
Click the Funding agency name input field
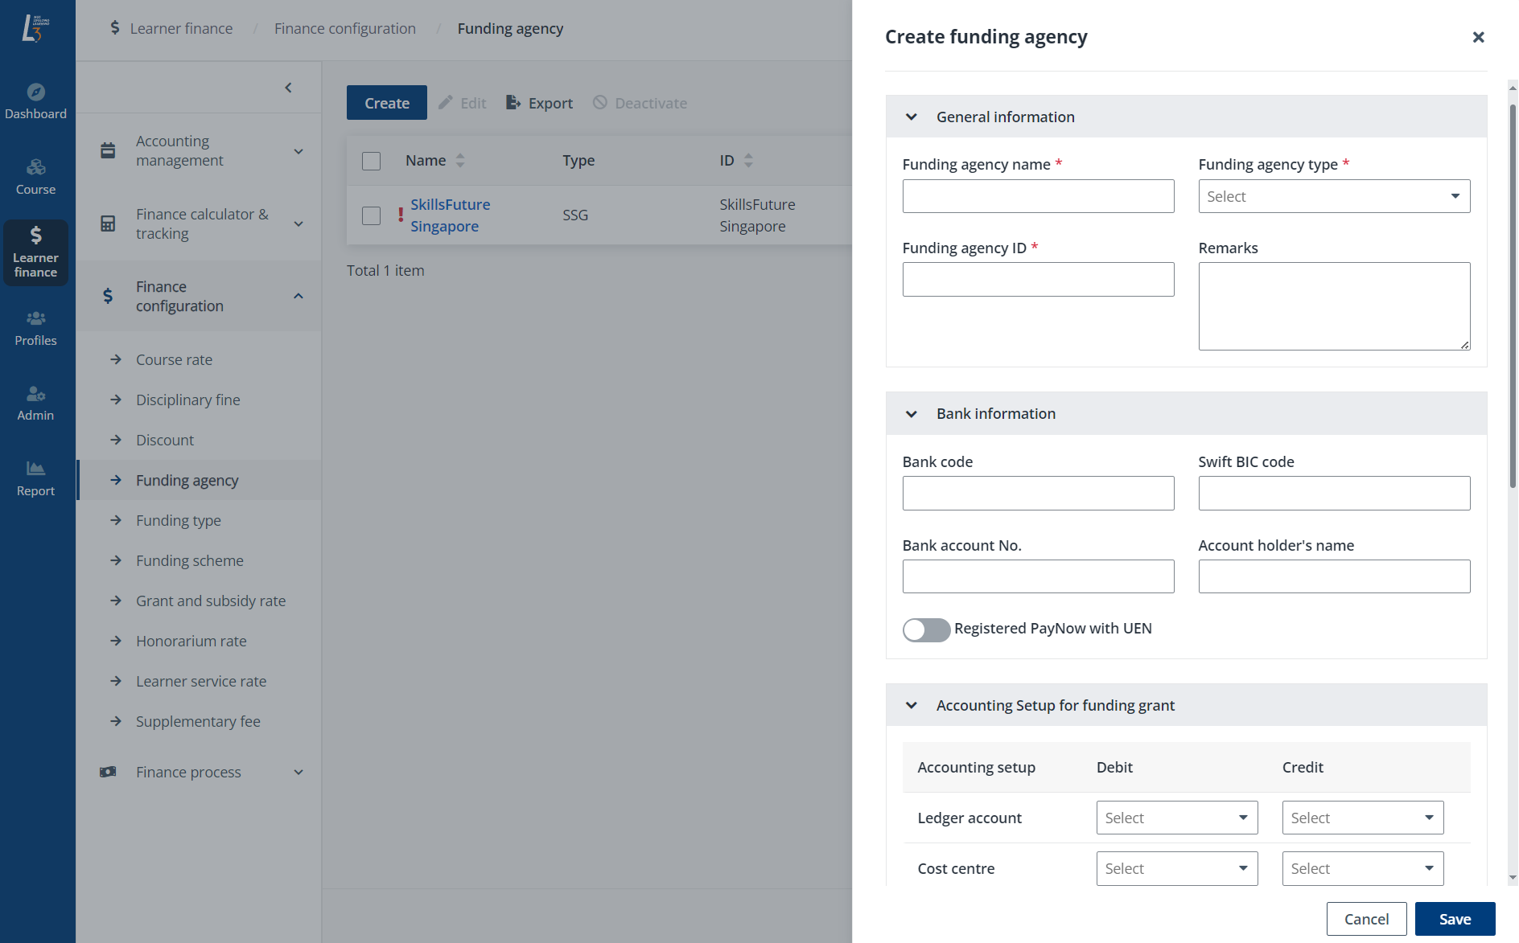(1038, 195)
